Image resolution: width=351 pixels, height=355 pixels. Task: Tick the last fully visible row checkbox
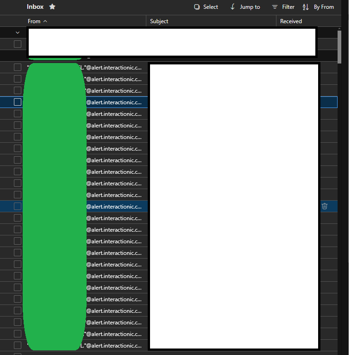pos(18,345)
